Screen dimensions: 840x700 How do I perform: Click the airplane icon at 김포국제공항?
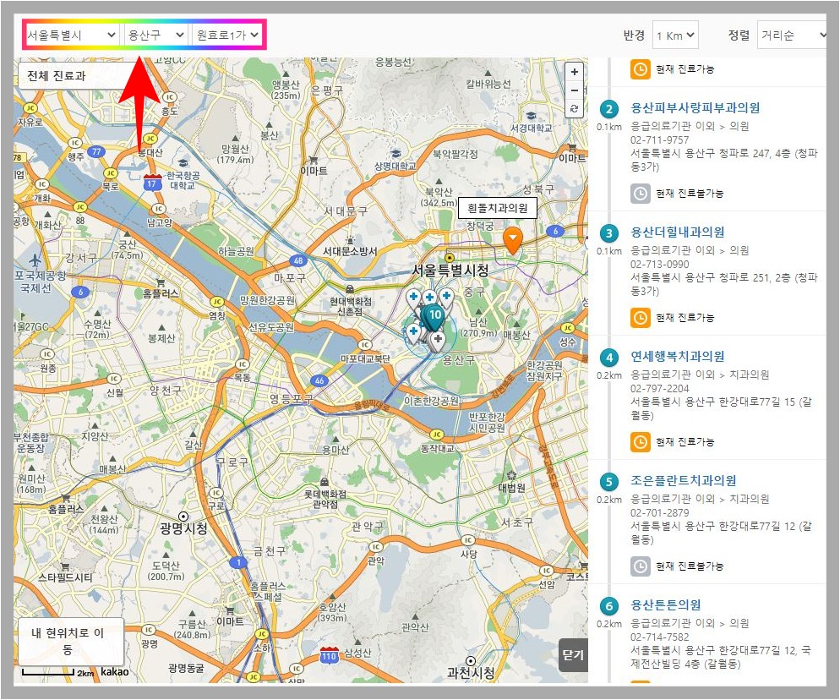click(x=35, y=261)
